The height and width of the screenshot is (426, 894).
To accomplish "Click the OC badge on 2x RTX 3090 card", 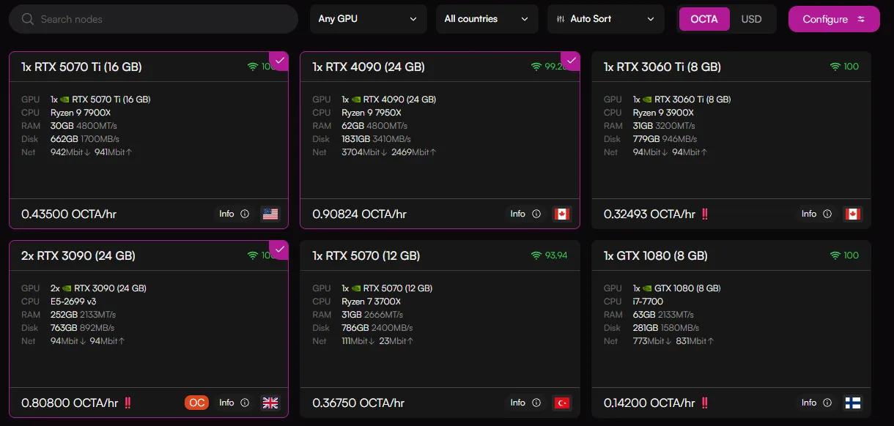I will click(x=196, y=403).
